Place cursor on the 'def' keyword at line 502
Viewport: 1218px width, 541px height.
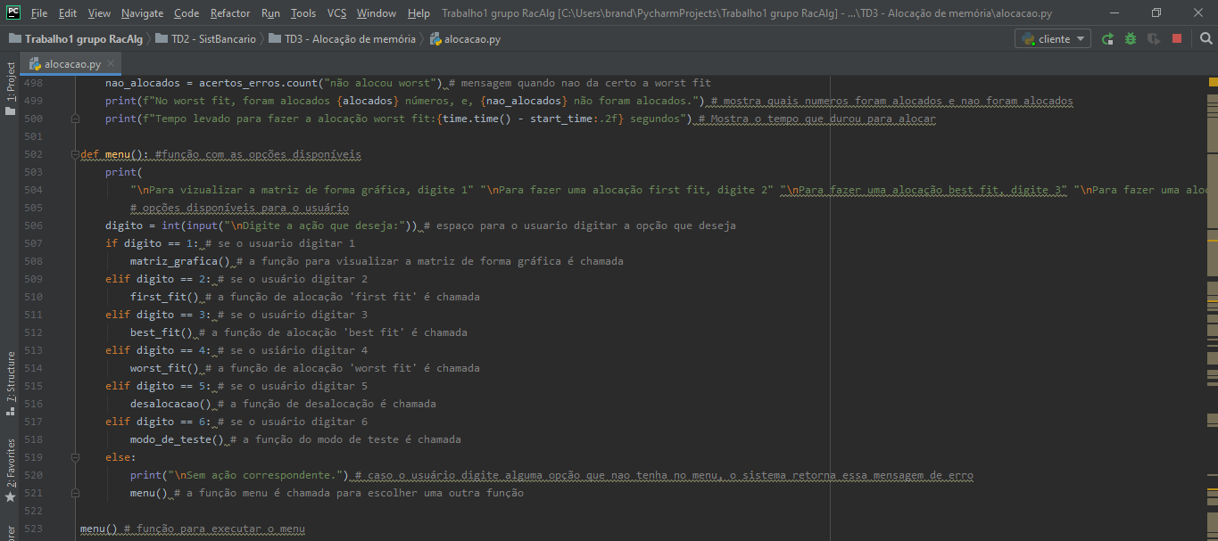[89, 154]
